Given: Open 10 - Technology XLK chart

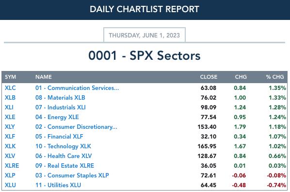Looking at the screenshot, I should (63, 146).
